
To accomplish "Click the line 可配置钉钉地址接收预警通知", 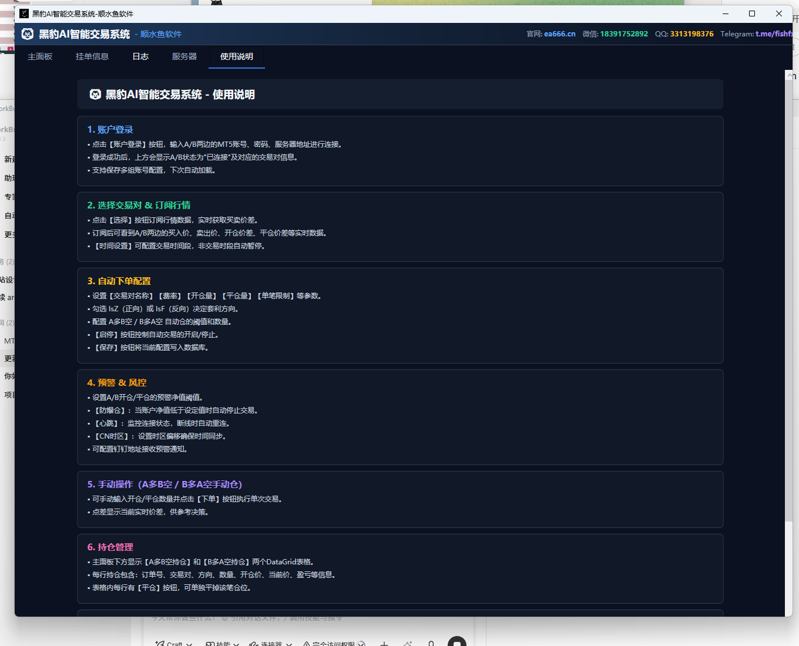I will pos(138,449).
